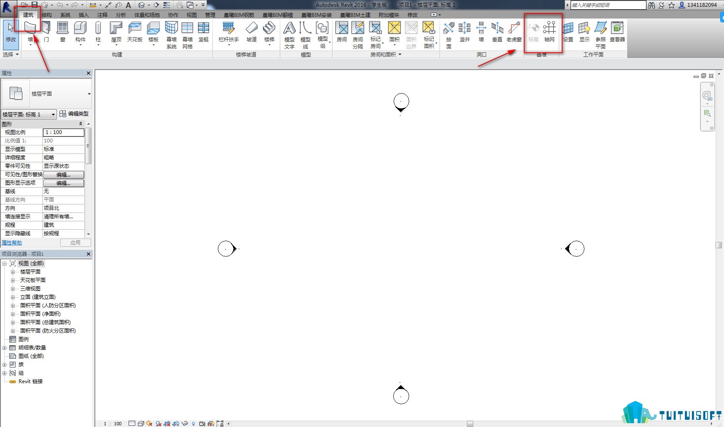Select the 老虎窗 dormer opening tool

coord(514,32)
